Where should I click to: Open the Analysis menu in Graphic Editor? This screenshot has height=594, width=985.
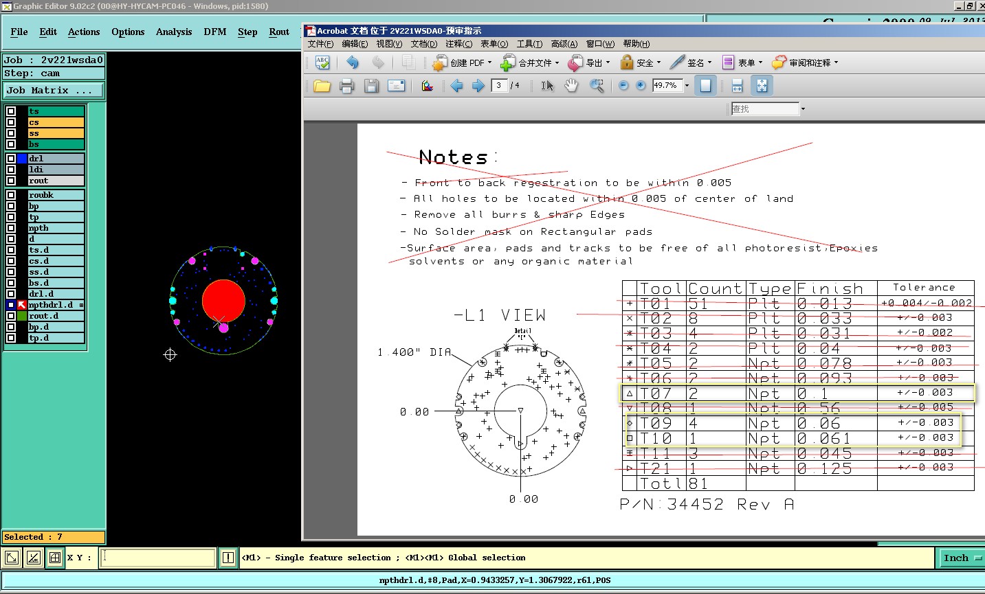pos(174,32)
